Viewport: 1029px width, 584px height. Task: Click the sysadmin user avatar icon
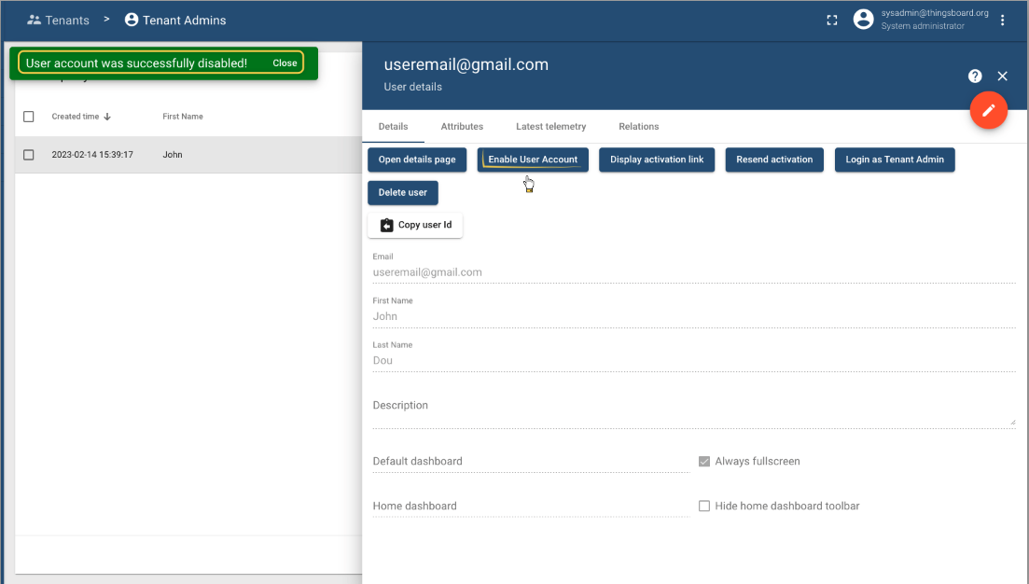point(863,20)
